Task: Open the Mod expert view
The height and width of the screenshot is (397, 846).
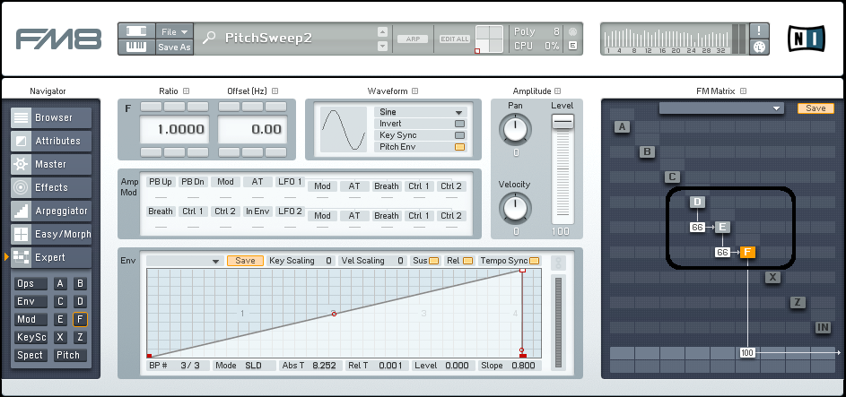Action: coord(31,319)
